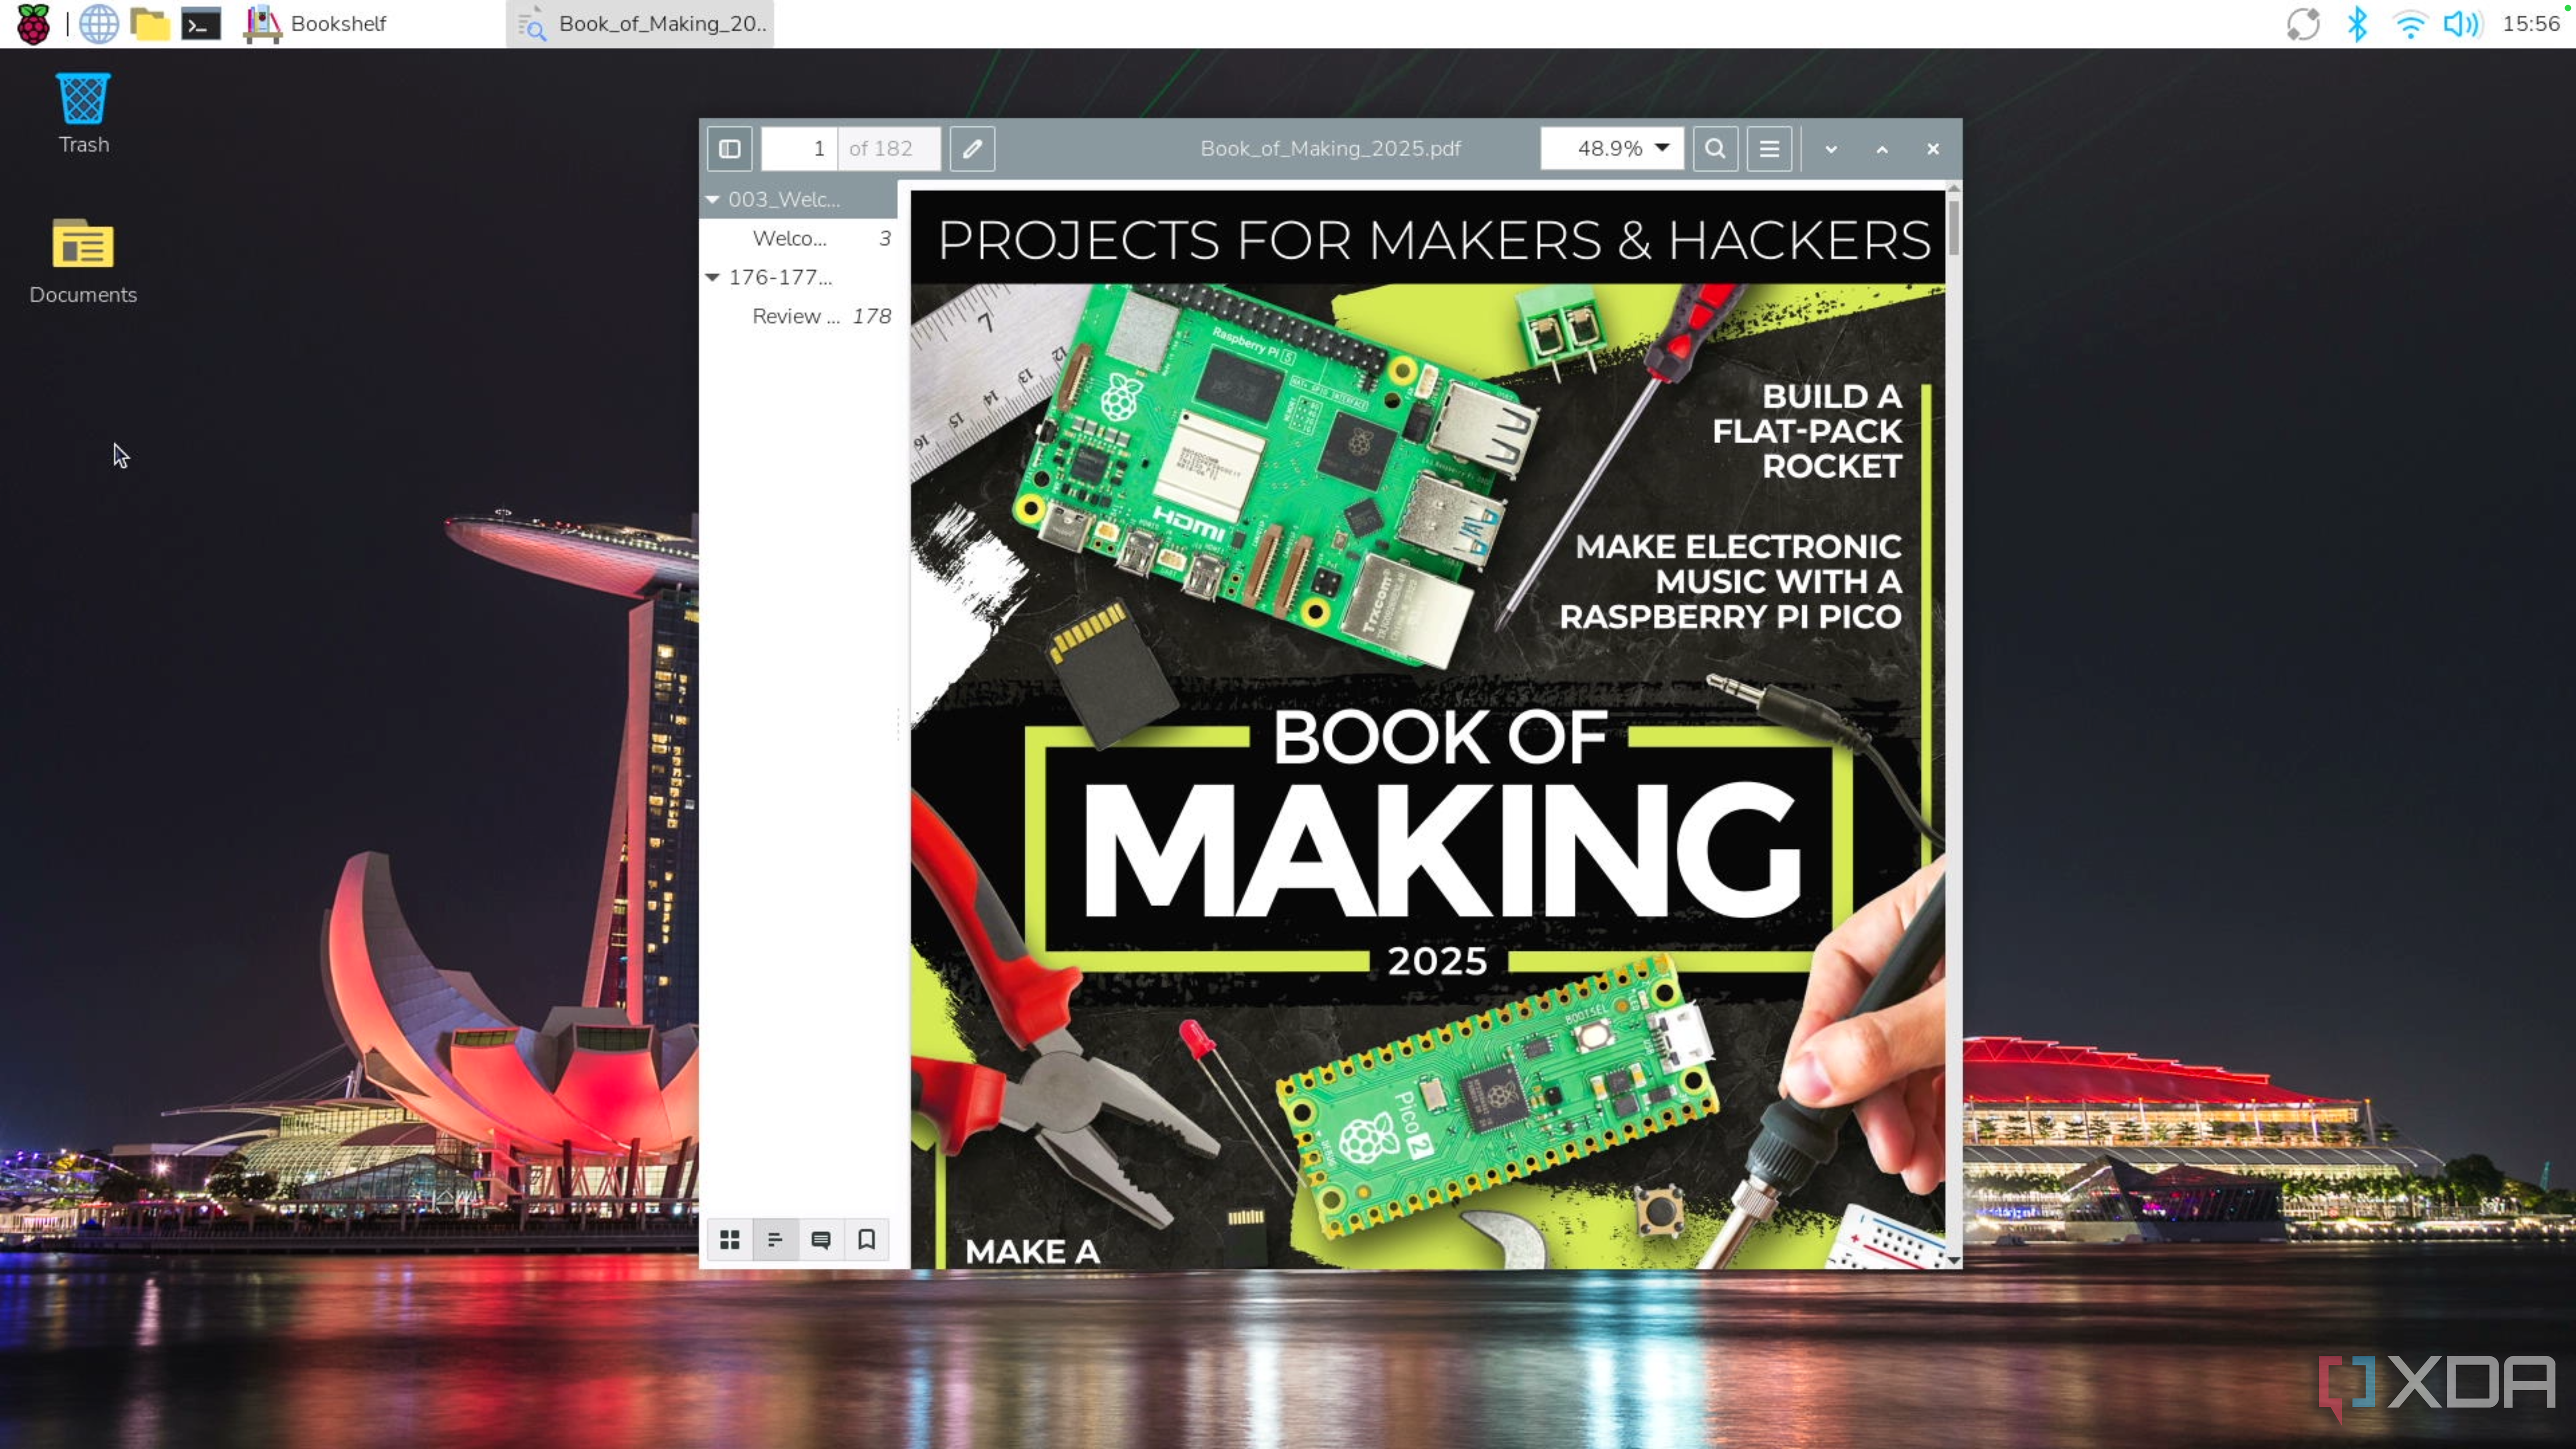Viewport: 2576px width, 1449px height.
Task: Open the file manager from taskbar
Action: coord(150,24)
